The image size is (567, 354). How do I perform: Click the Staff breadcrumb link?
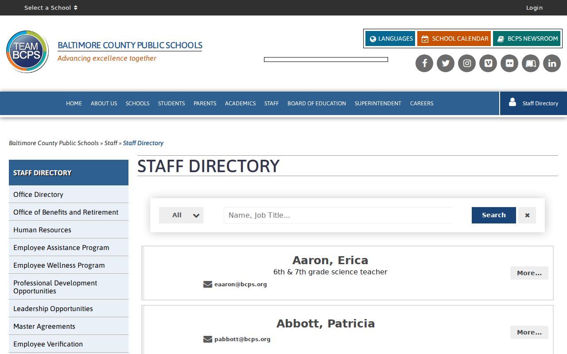(x=111, y=143)
